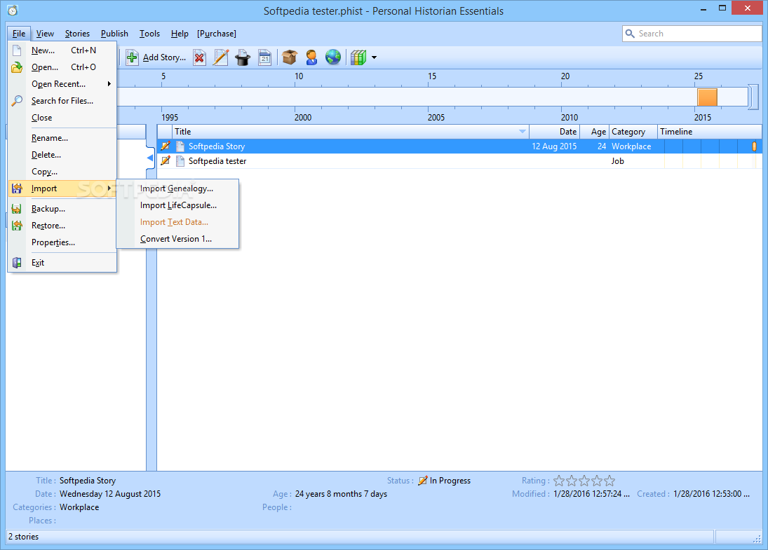Image resolution: width=768 pixels, height=550 pixels.
Task: Open the Publish menu
Action: coord(114,33)
